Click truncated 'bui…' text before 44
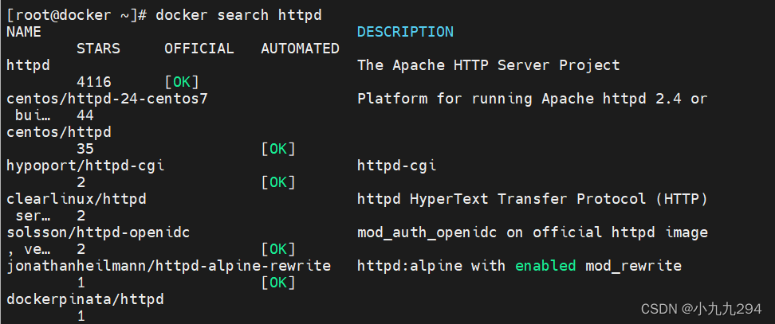 (x=33, y=115)
